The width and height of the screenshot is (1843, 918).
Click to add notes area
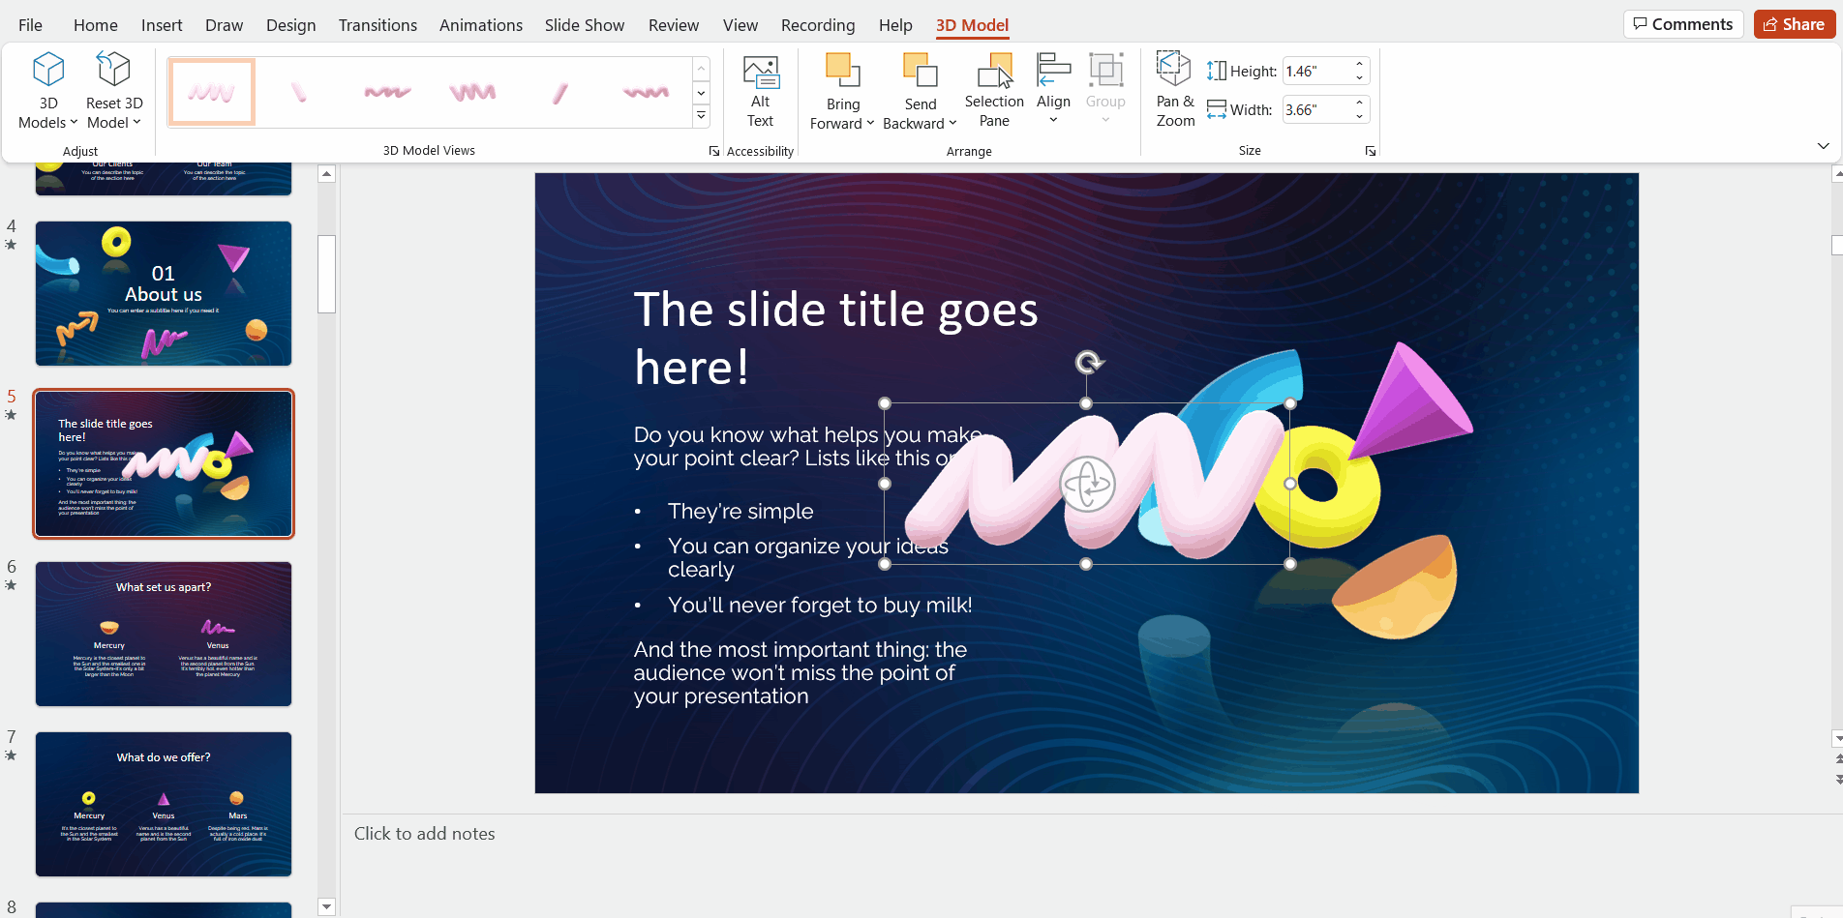(x=424, y=834)
